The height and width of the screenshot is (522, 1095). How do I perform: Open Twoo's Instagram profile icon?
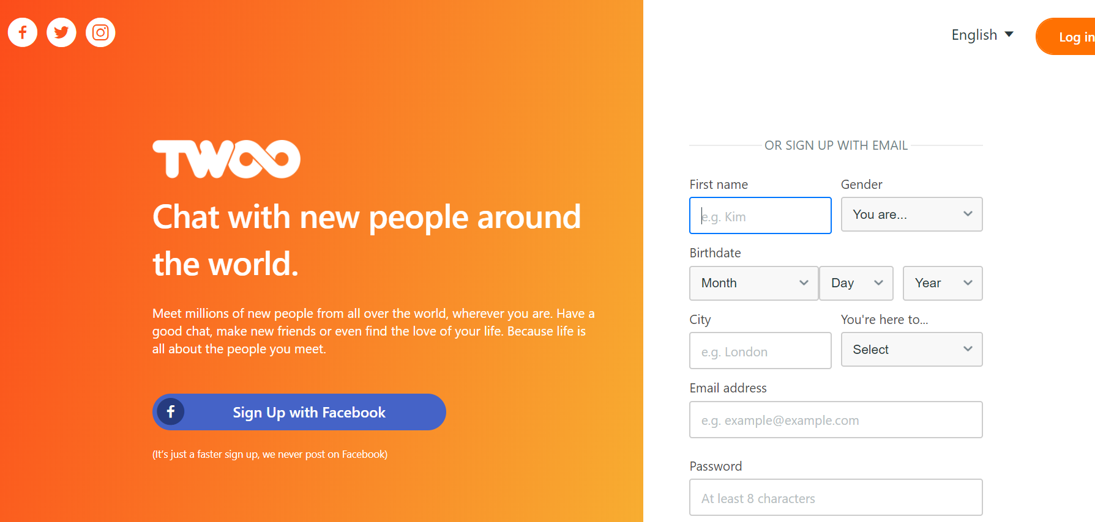(x=100, y=32)
